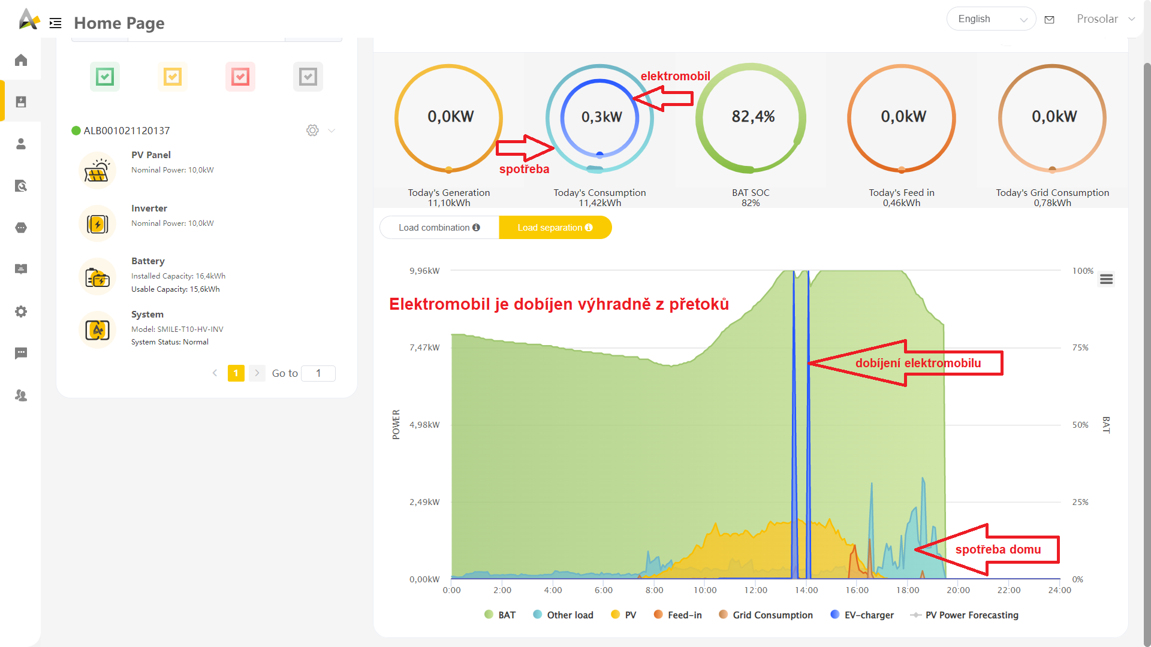This screenshot has height=647, width=1151.
Task: Expand device ALB001021120137 chevron
Action: pos(332,131)
